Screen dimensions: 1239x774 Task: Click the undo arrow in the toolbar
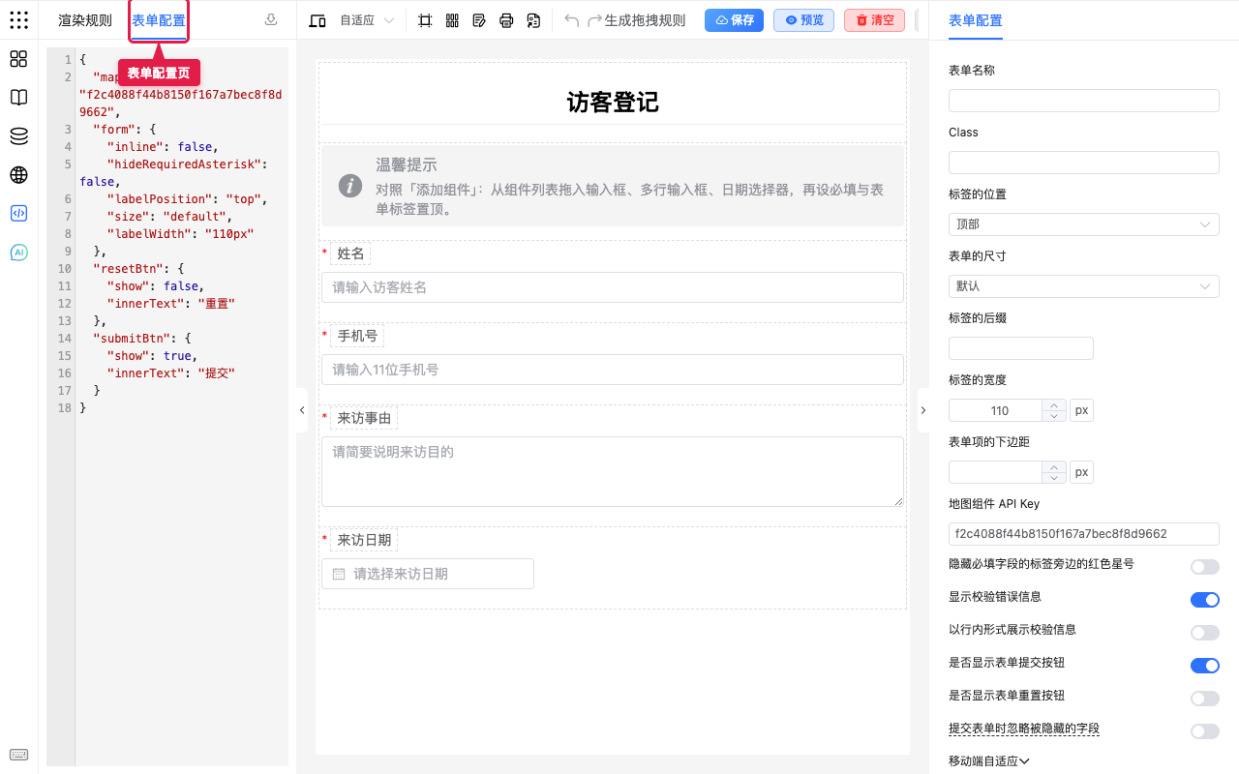[572, 20]
